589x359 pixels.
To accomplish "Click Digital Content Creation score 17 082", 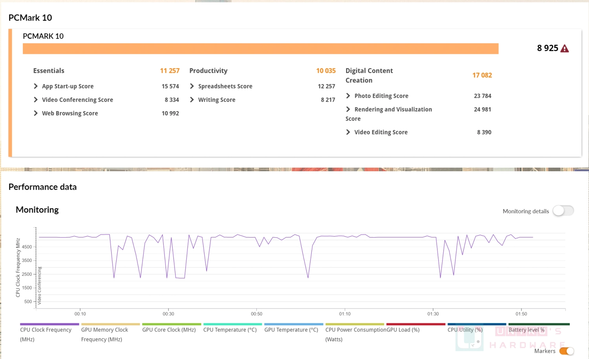I will (x=482, y=75).
